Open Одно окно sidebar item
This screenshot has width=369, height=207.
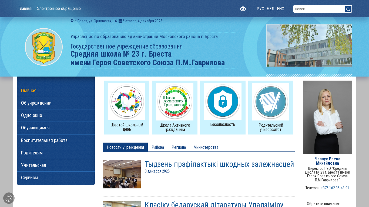[x=56, y=115]
